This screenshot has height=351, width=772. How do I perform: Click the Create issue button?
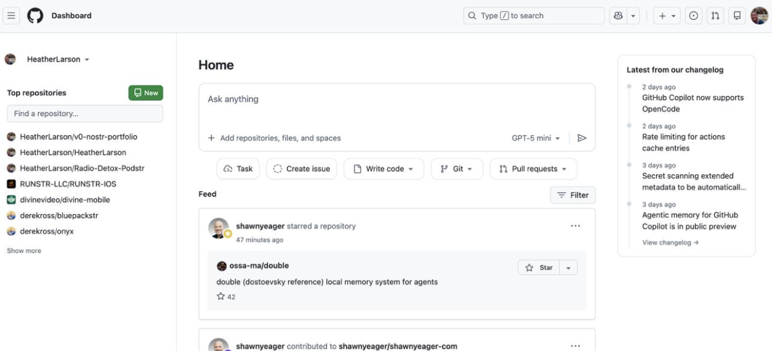point(302,169)
